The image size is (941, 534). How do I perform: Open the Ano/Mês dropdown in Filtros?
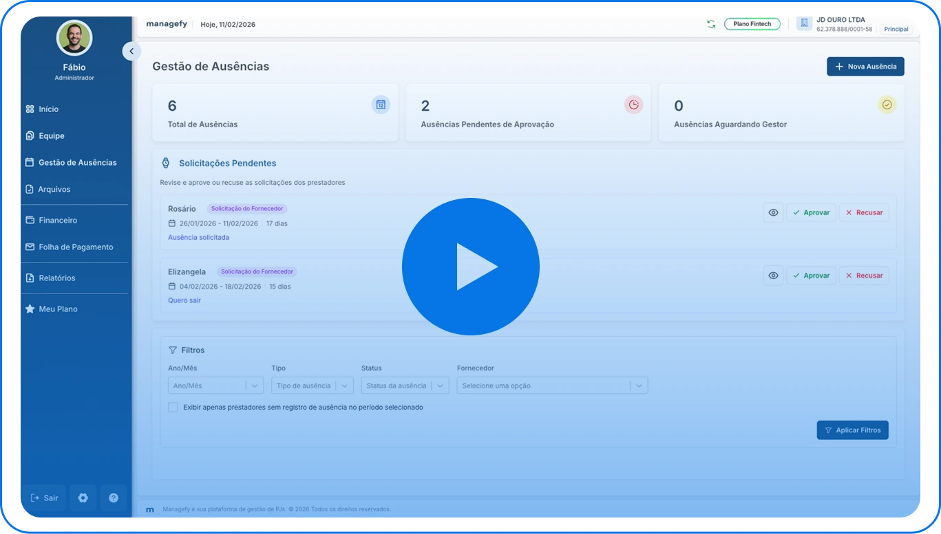point(215,385)
